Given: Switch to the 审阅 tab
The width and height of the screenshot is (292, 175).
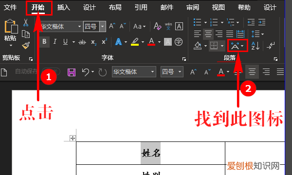Looking at the screenshot, I should pyautogui.click(x=193, y=7).
